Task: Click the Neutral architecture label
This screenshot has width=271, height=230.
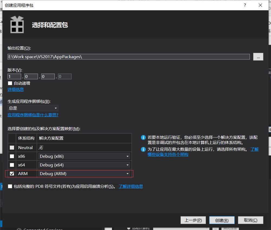Action: click(x=25, y=147)
